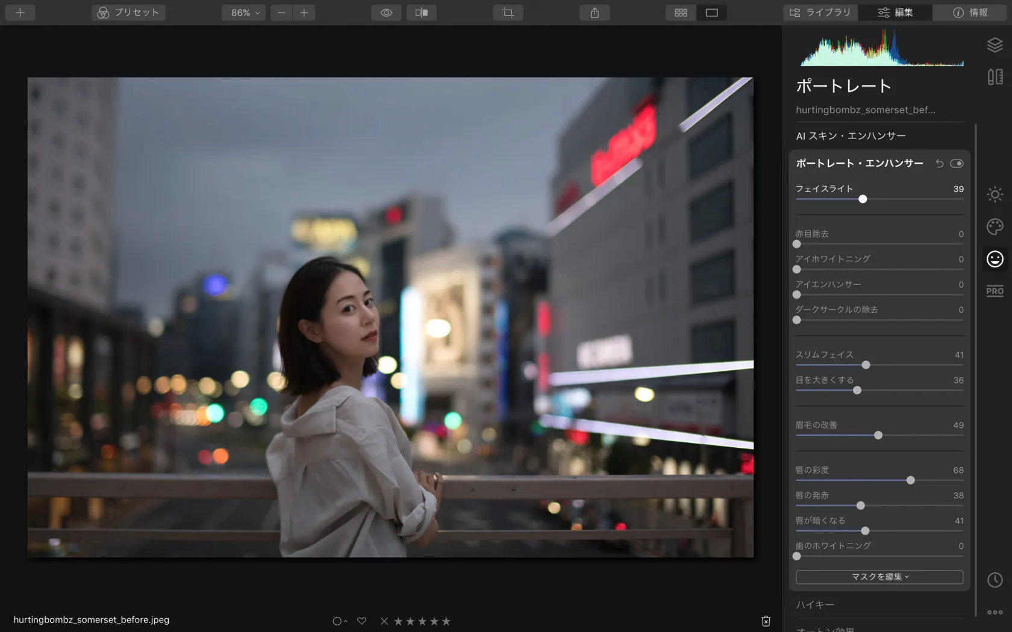Select the Essentials sun icon
The image size is (1012, 632).
click(x=995, y=194)
